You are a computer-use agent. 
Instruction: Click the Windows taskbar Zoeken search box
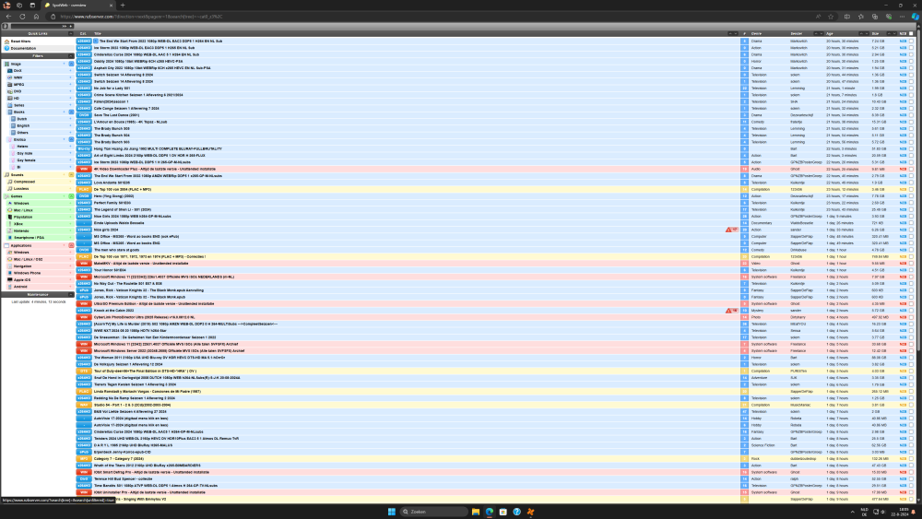pyautogui.click(x=434, y=512)
